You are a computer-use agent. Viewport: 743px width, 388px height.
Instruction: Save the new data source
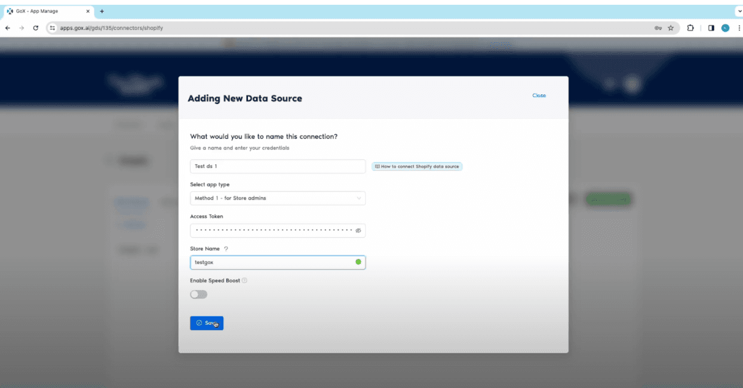207,323
